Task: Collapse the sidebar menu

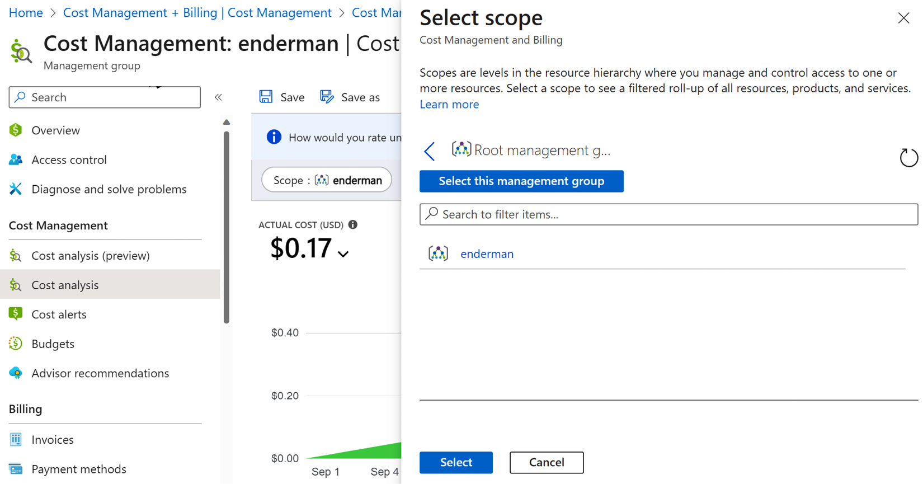Action: coord(218,97)
